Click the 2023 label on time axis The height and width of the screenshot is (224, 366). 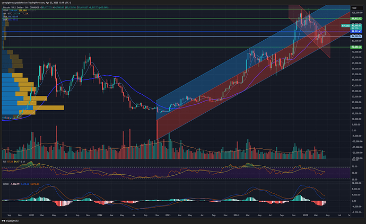coord(168,215)
